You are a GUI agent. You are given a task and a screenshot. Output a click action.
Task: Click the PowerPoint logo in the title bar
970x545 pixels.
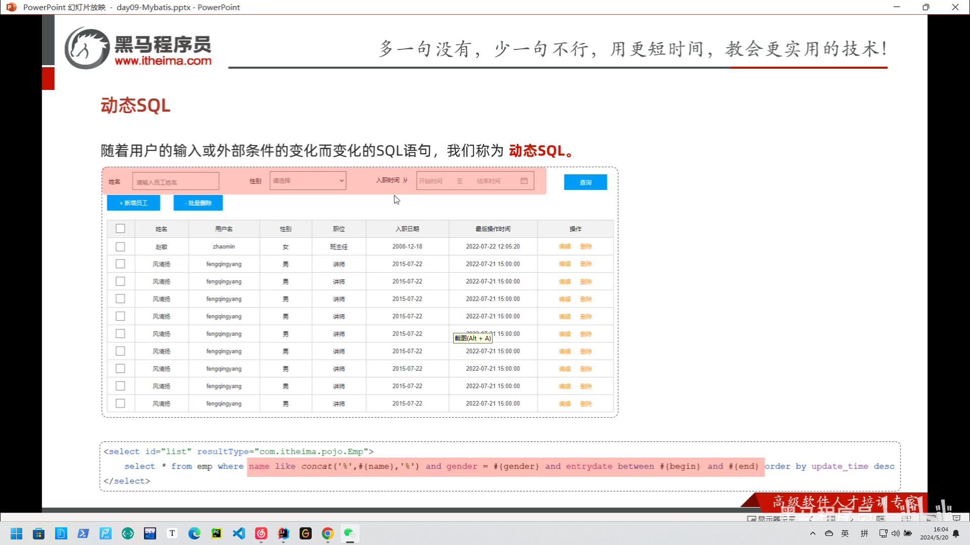coord(11,7)
